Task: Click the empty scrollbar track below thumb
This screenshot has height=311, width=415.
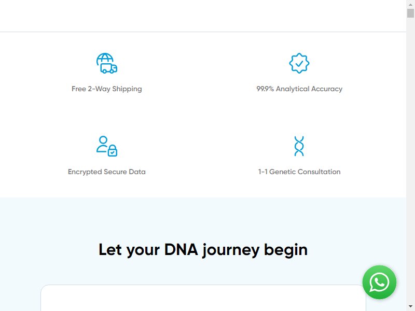Action: (x=410, y=159)
